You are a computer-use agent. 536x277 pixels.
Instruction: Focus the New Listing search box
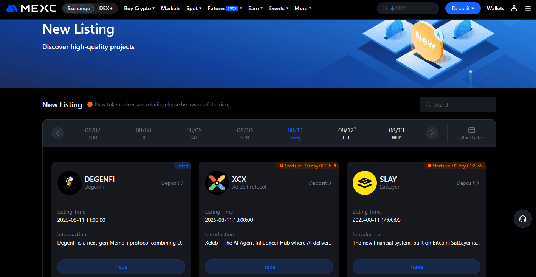[x=458, y=105]
